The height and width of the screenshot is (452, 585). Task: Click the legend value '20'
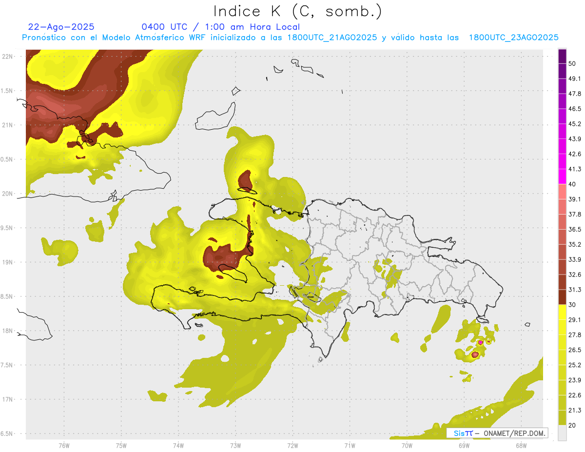(572, 426)
